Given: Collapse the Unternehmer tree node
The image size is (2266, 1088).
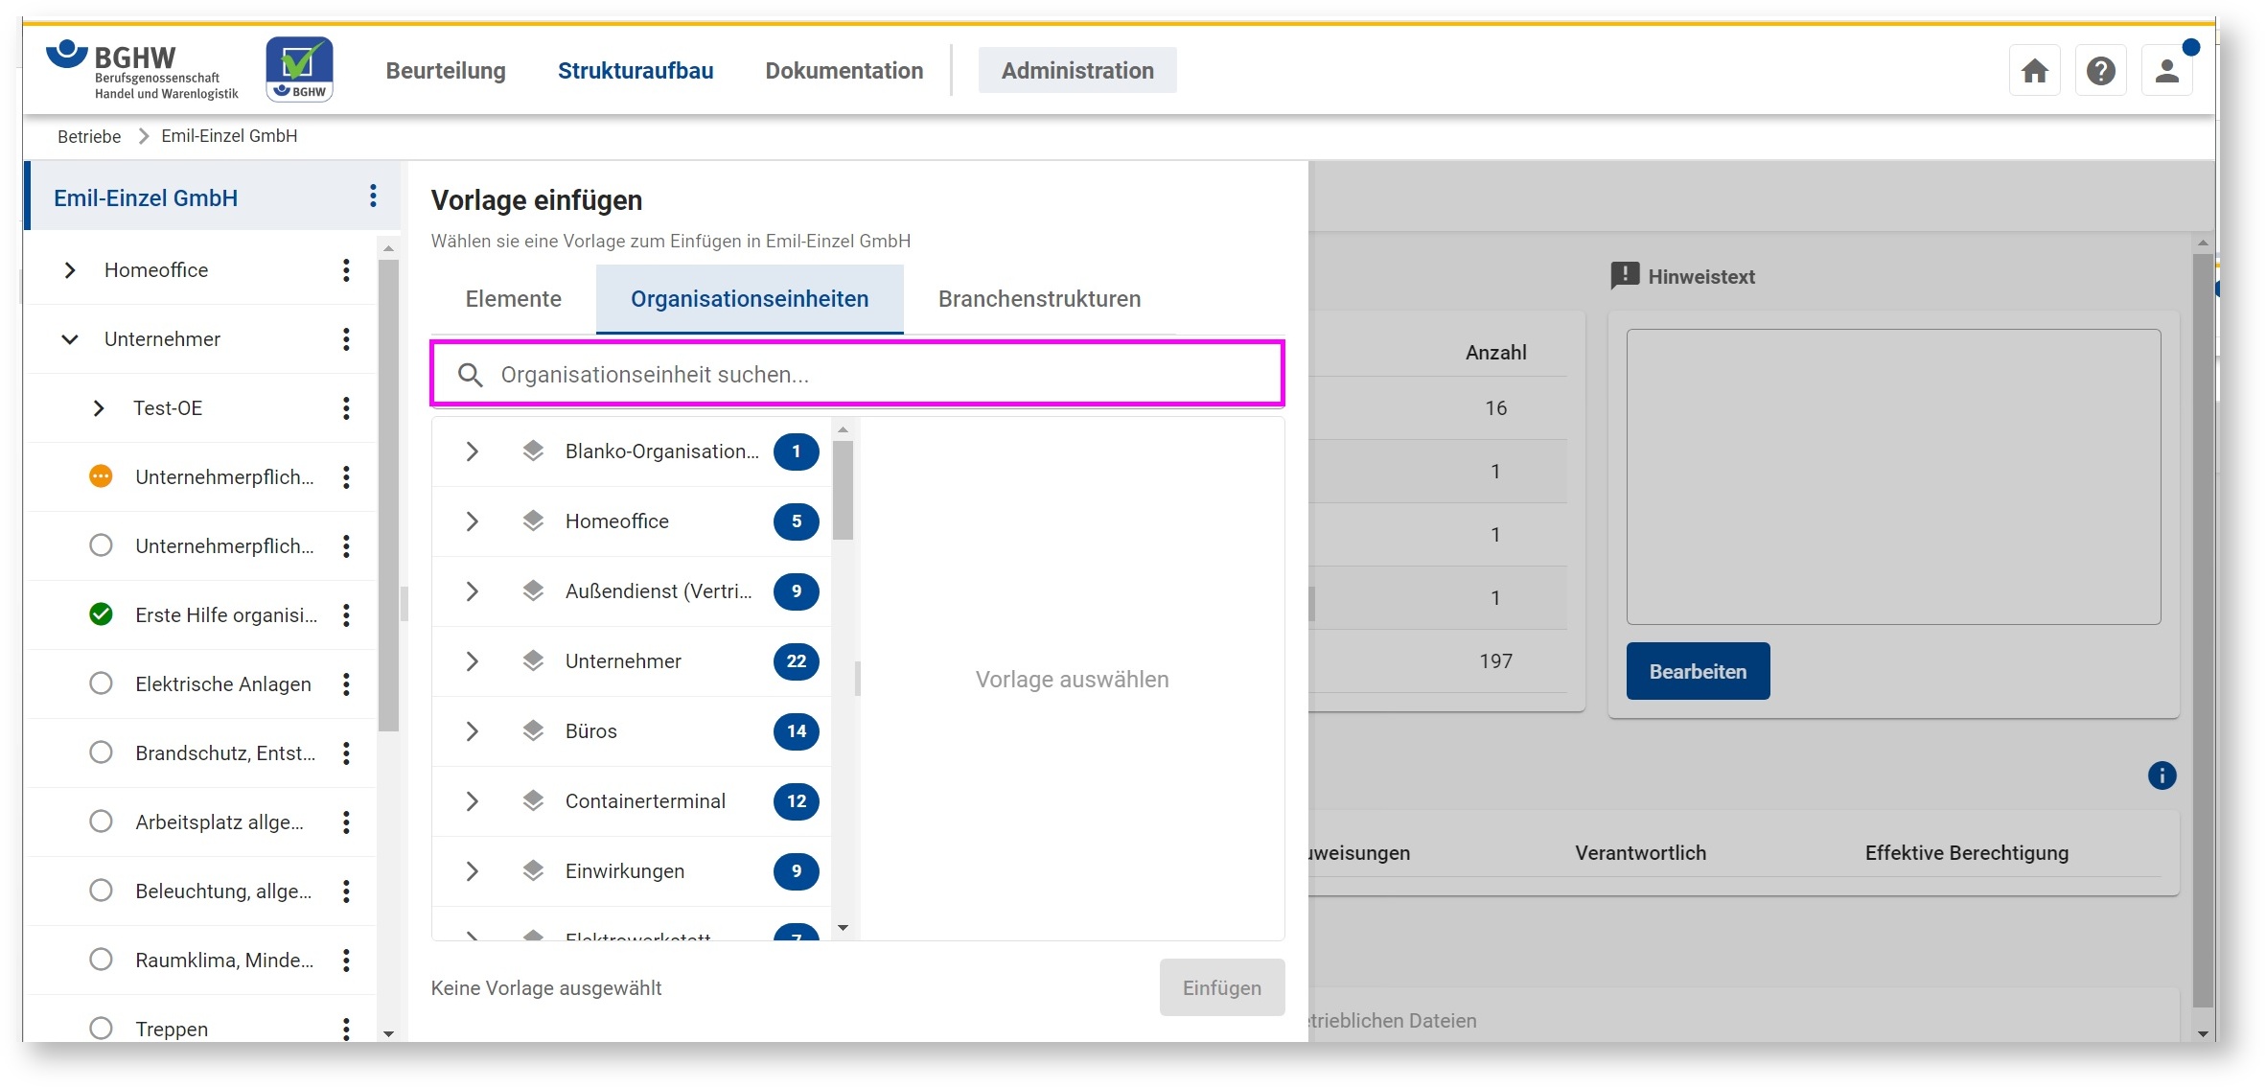Looking at the screenshot, I should pos(70,339).
